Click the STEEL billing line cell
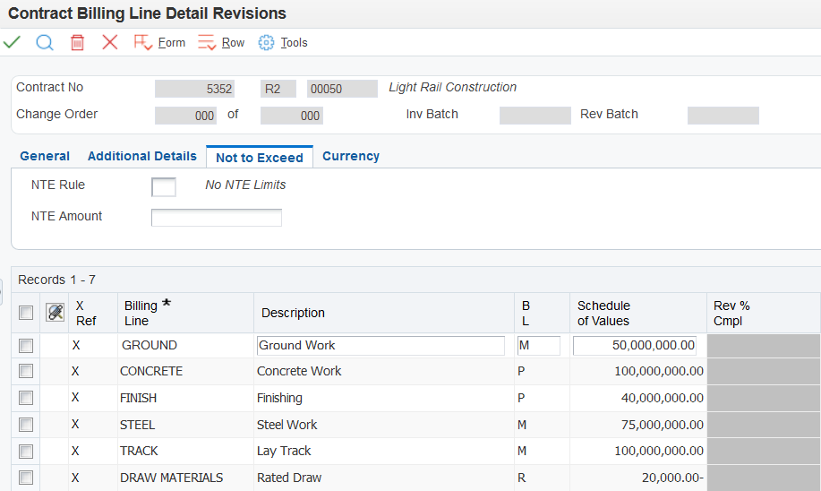This screenshot has width=821, height=491. coord(185,425)
